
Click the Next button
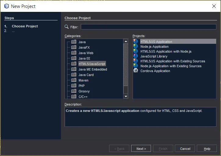tap(141, 148)
